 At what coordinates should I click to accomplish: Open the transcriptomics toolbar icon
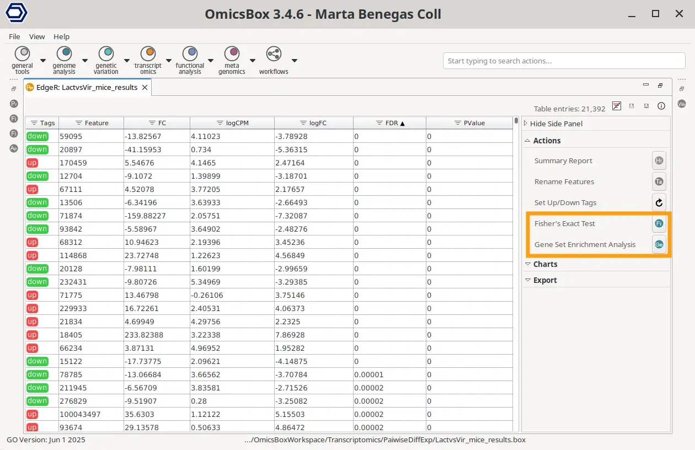[148, 53]
